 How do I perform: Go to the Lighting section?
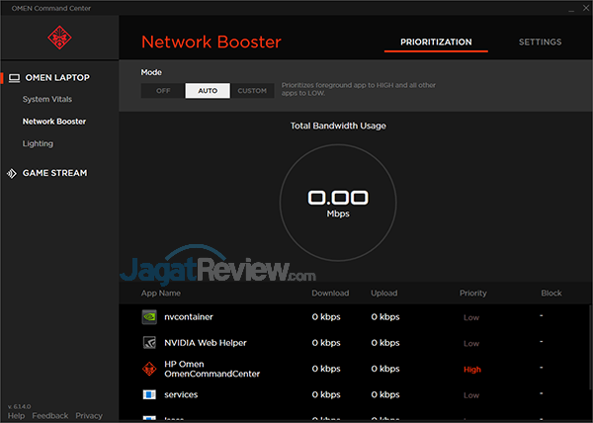[38, 143]
